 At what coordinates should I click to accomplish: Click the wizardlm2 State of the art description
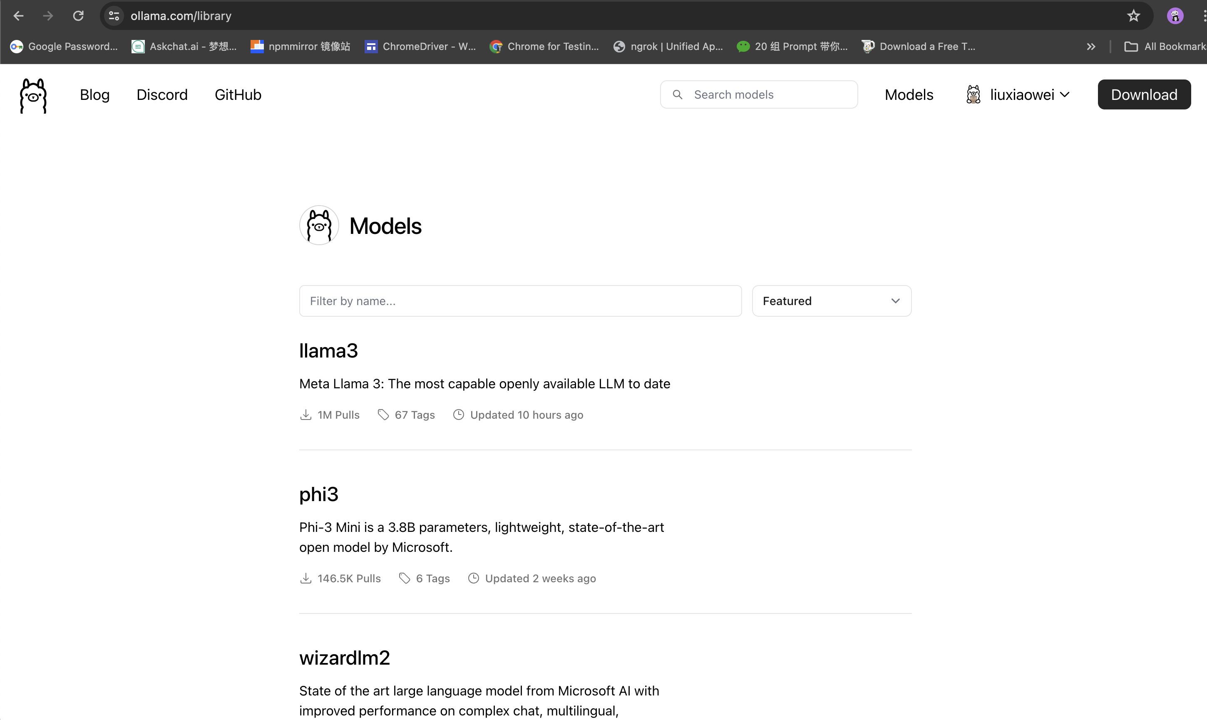click(x=479, y=700)
